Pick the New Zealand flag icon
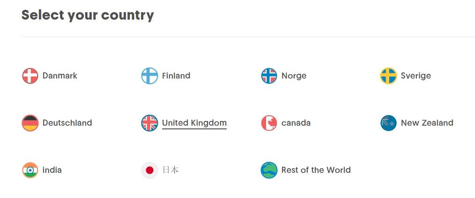 [388, 123]
